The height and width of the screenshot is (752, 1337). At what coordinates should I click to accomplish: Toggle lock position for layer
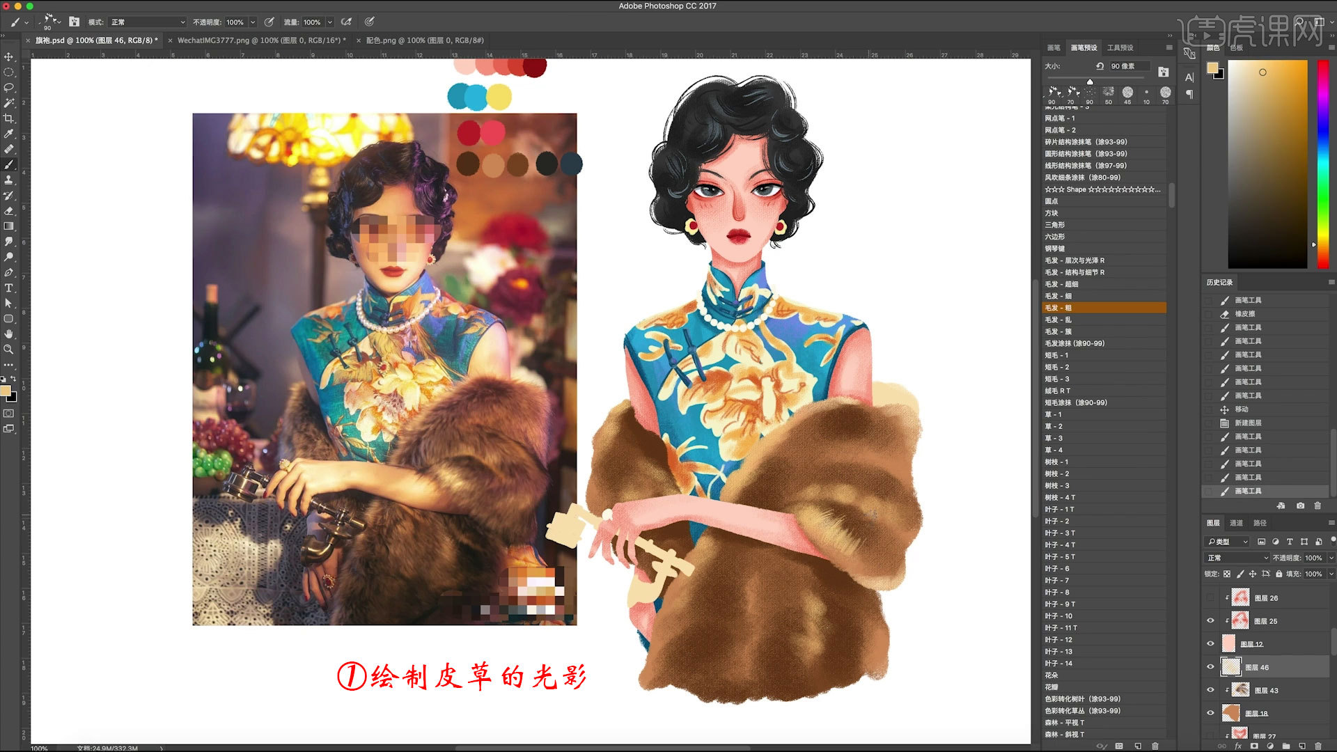tap(1253, 574)
